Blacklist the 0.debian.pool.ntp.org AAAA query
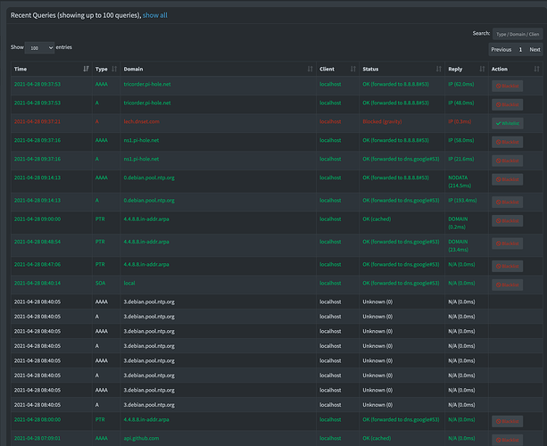The height and width of the screenshot is (446, 547). click(x=507, y=179)
